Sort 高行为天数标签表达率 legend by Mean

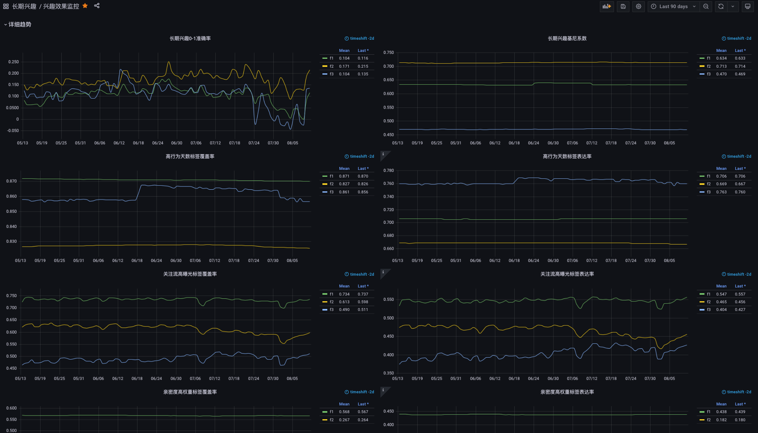pos(721,169)
